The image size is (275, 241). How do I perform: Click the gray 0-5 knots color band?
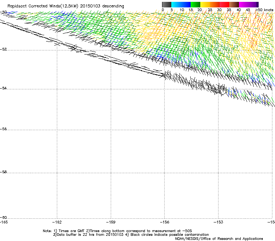[x=166, y=4]
